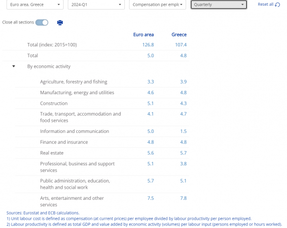The height and width of the screenshot is (228, 287).
Task: Click Euro area total index value 126.8
Action: pos(148,45)
